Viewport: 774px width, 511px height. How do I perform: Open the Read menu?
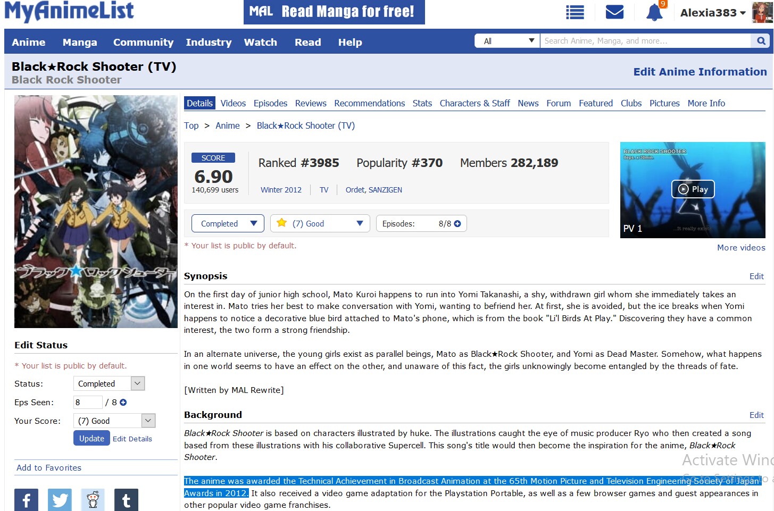tap(308, 42)
